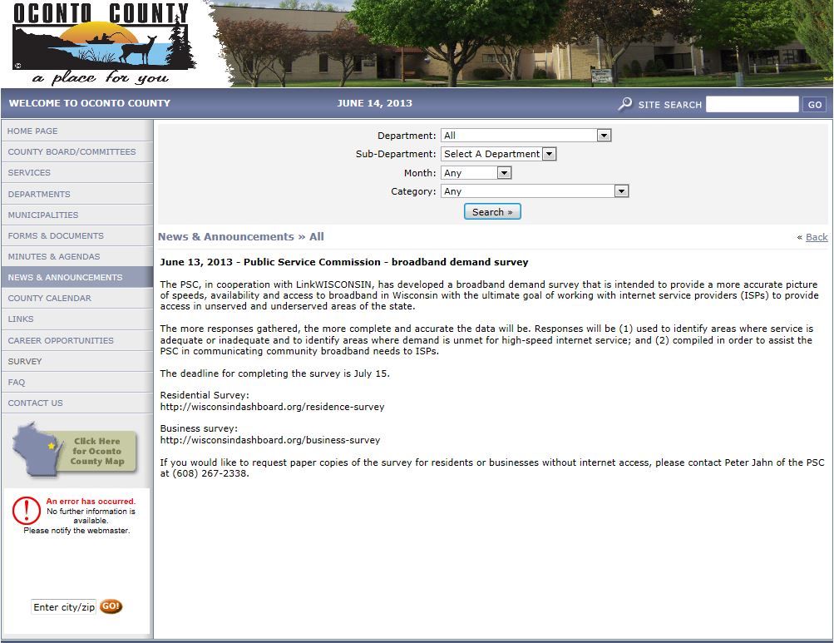Open the Category dropdown
Image resolution: width=834 pixels, height=643 pixels.
535,191
